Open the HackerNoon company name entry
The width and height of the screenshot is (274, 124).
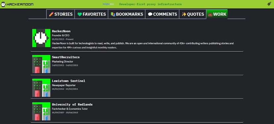point(61,31)
